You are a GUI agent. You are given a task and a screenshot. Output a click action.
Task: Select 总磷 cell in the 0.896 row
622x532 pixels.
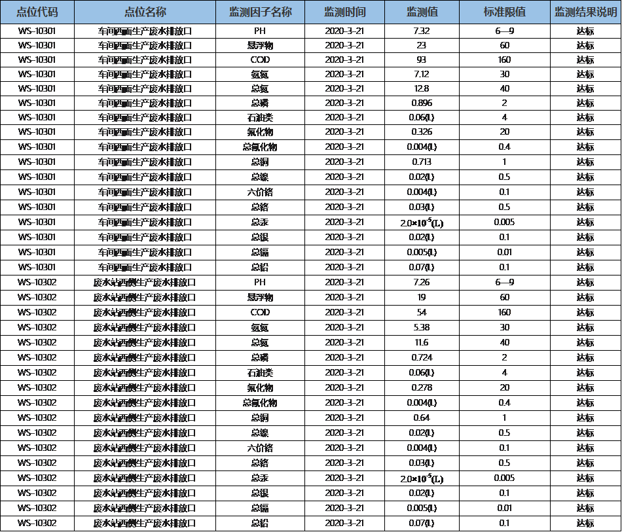260,103
